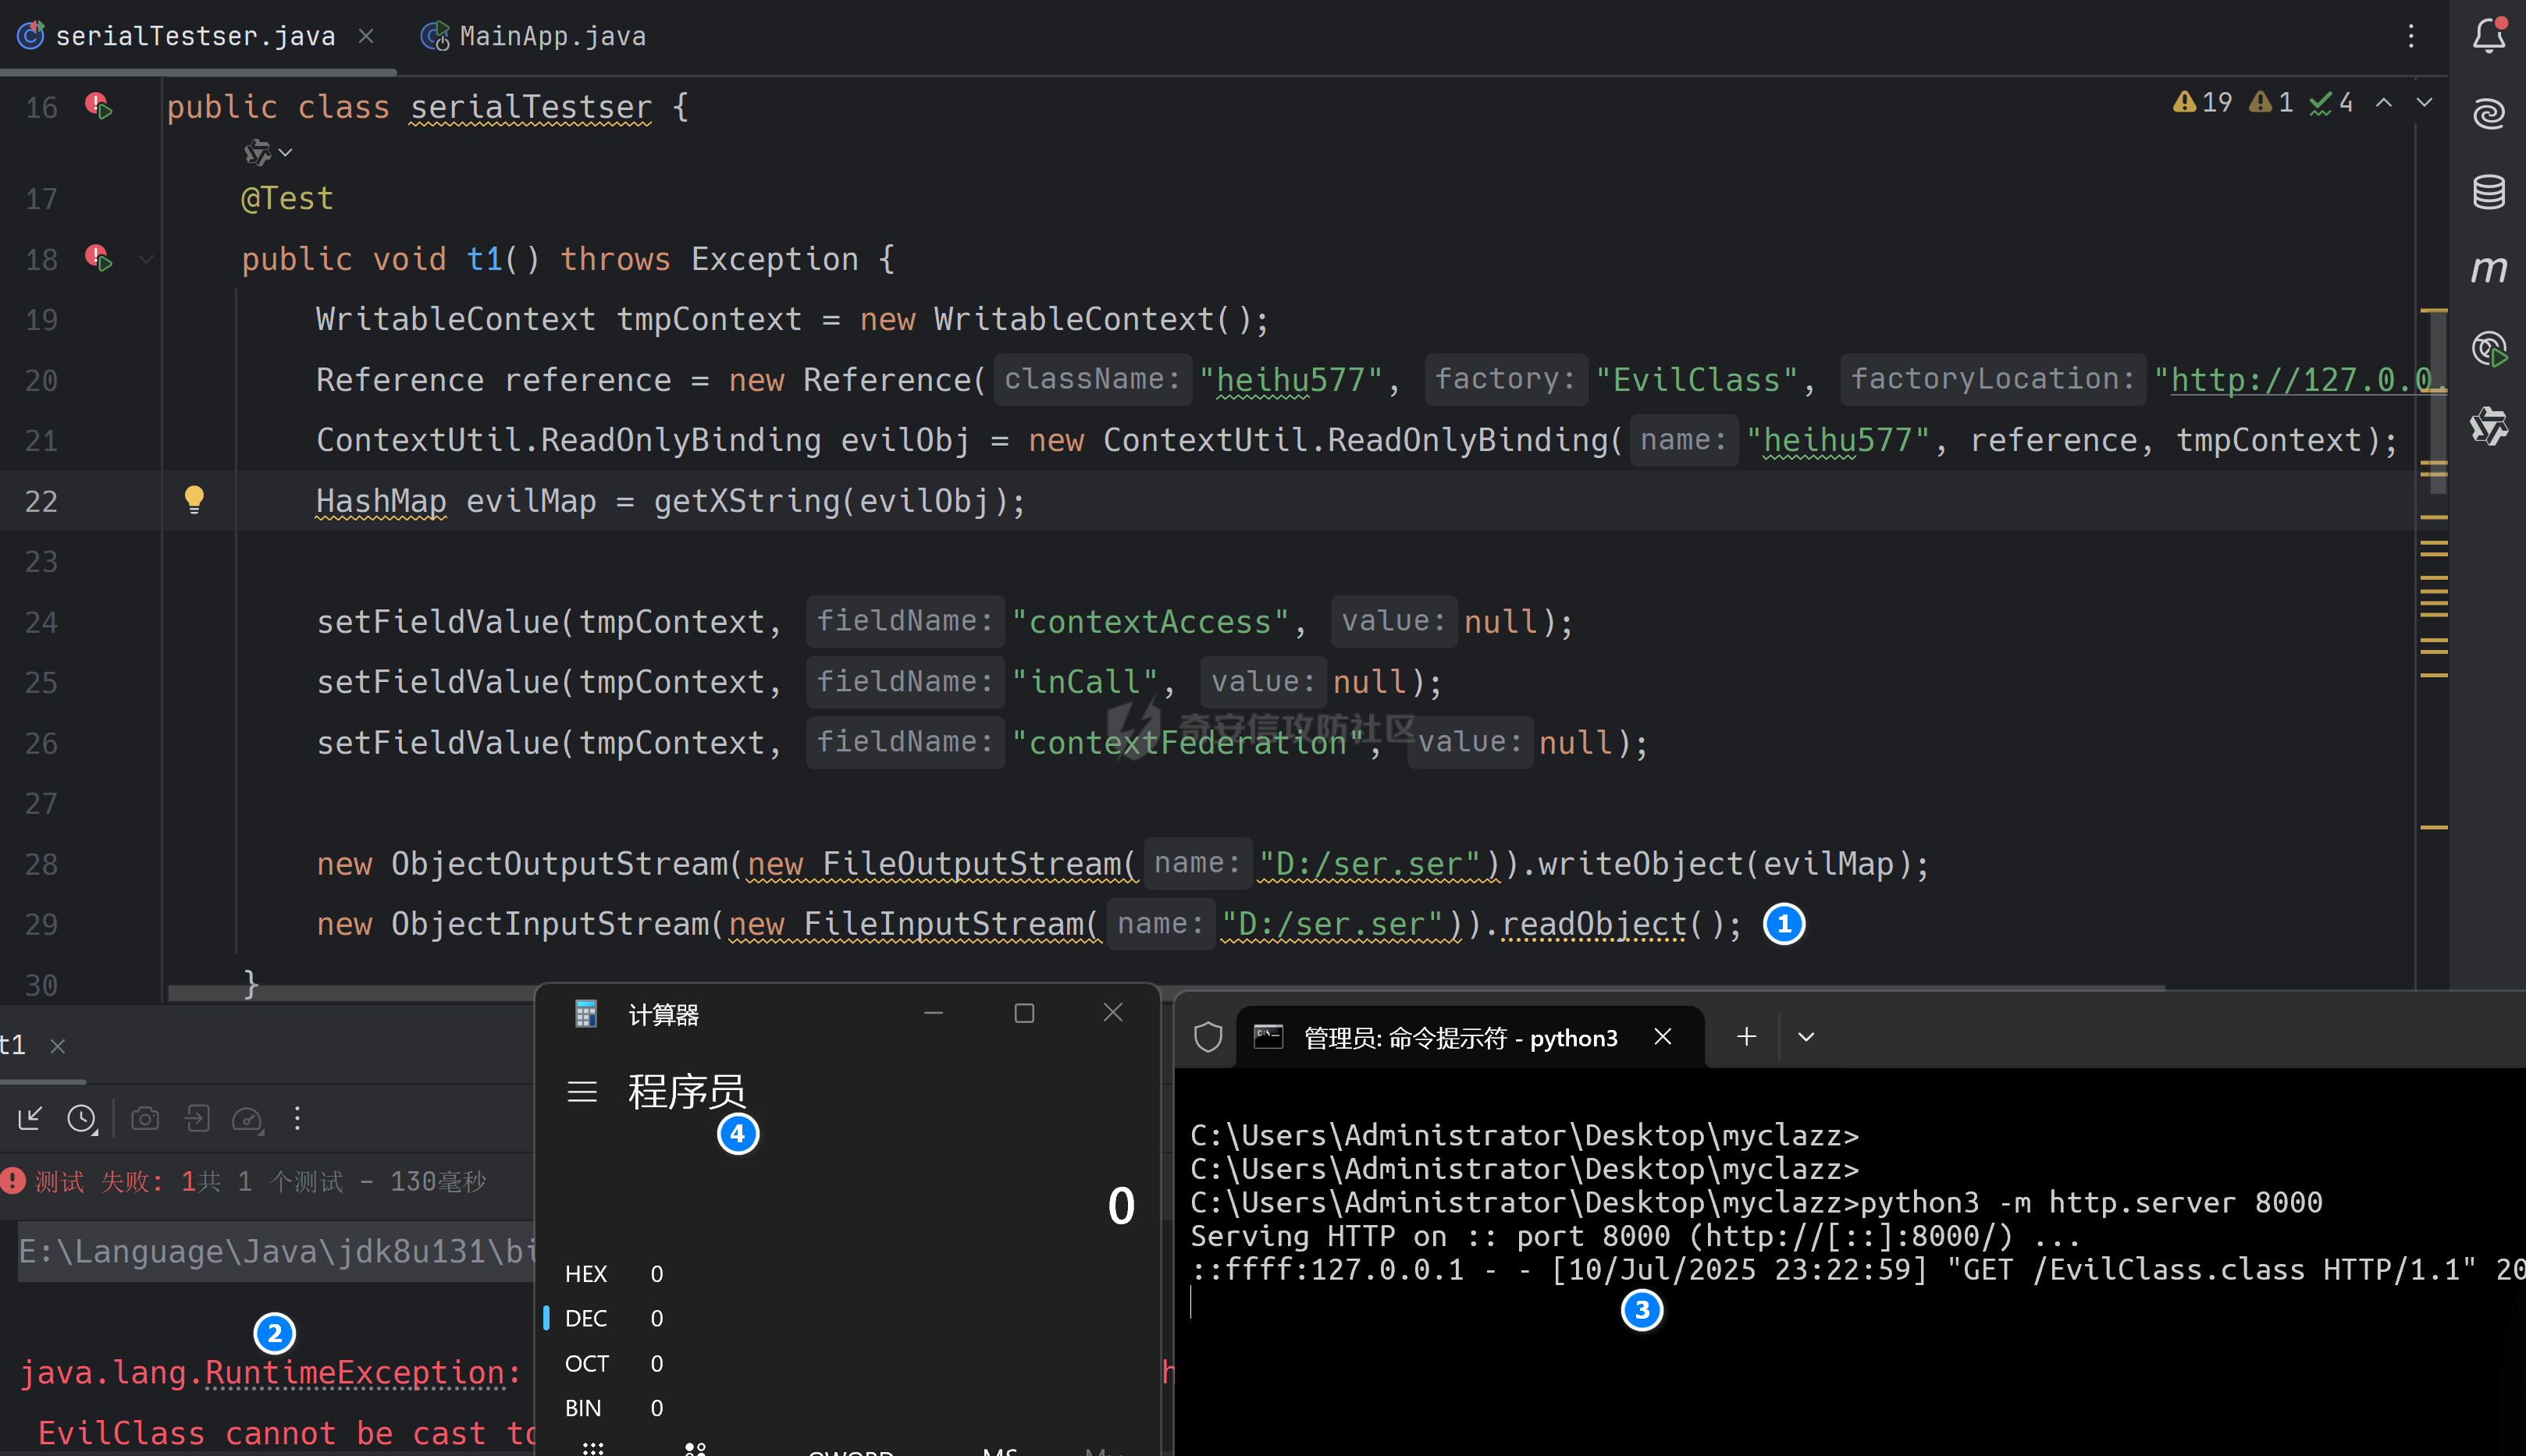Viewport: 2526px width, 1456px height.
Task: Click the 1 weak warning indicator
Action: (x=2271, y=102)
